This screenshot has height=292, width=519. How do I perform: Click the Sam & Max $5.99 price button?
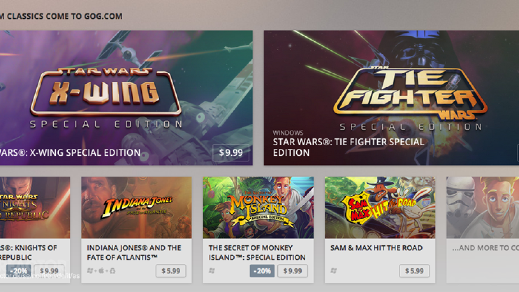(x=414, y=271)
